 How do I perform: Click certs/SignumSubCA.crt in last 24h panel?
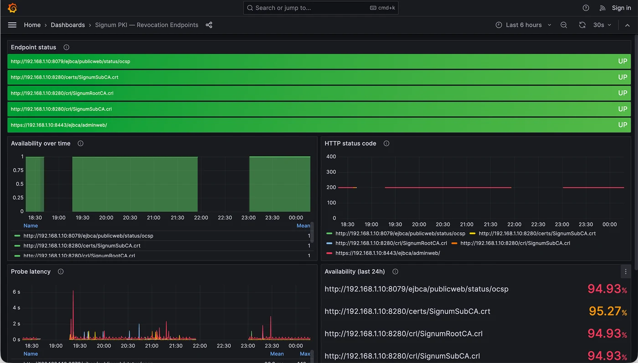pos(407,312)
